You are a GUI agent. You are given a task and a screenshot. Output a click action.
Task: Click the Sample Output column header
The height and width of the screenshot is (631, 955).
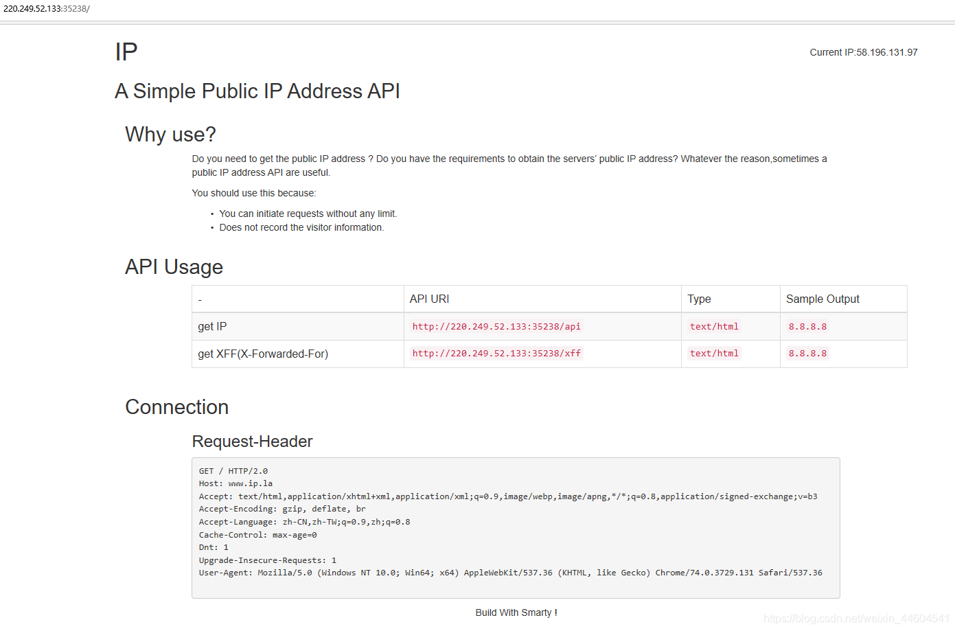[822, 299]
